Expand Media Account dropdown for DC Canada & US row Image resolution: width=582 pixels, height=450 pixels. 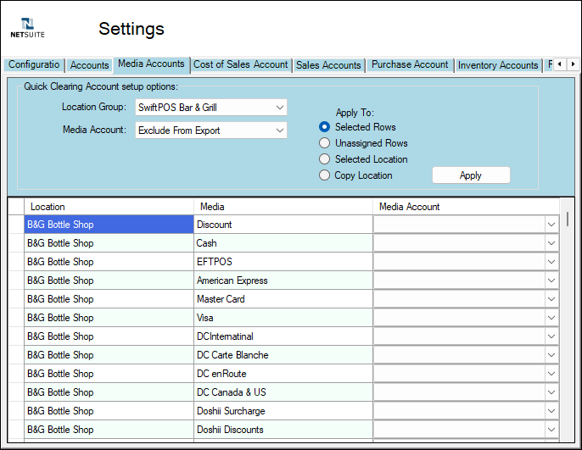[x=551, y=392]
